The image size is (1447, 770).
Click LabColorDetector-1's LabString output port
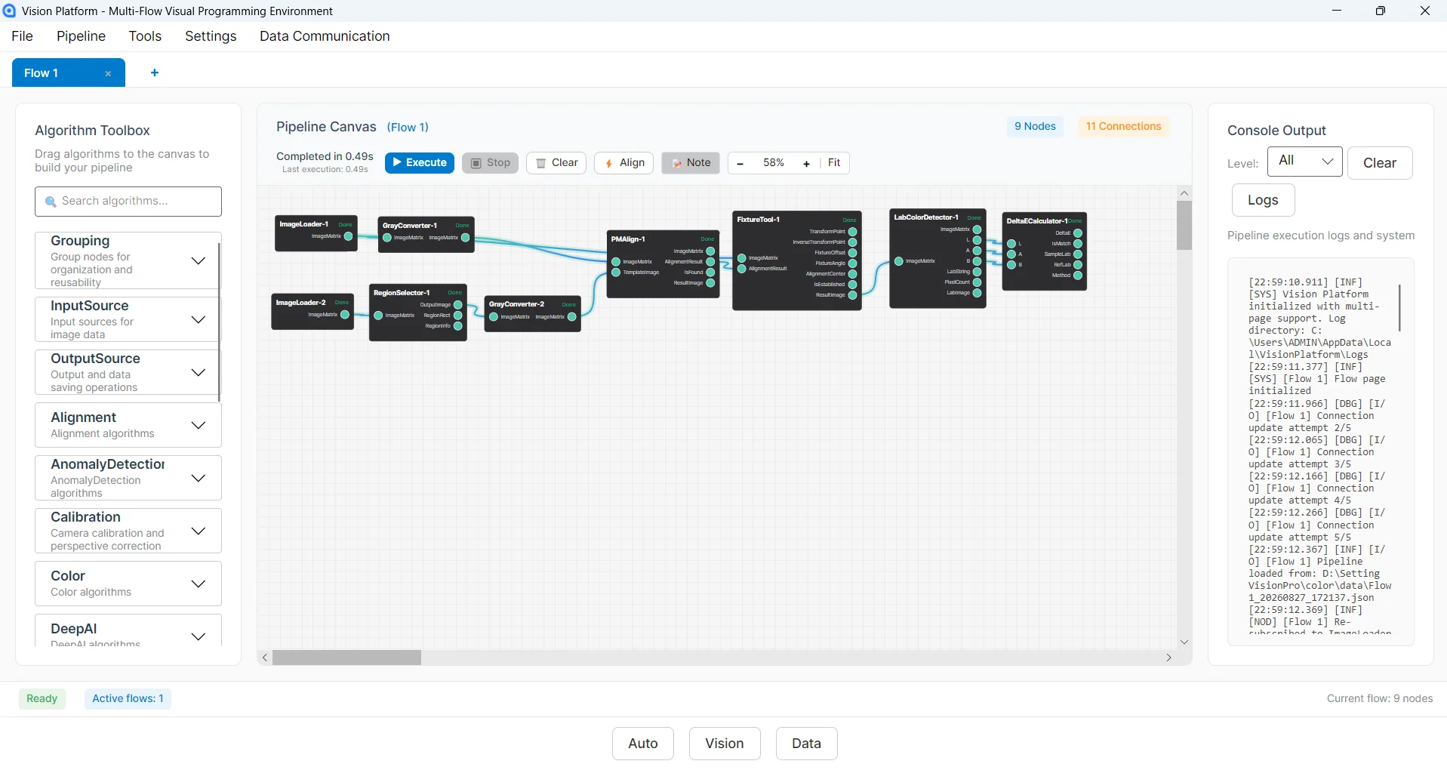coord(977,272)
